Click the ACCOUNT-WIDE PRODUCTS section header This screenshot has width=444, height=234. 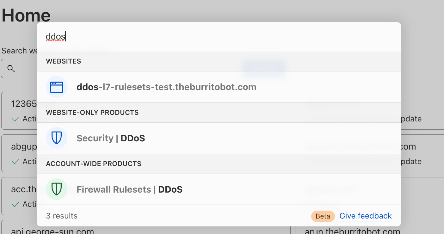[94, 164]
